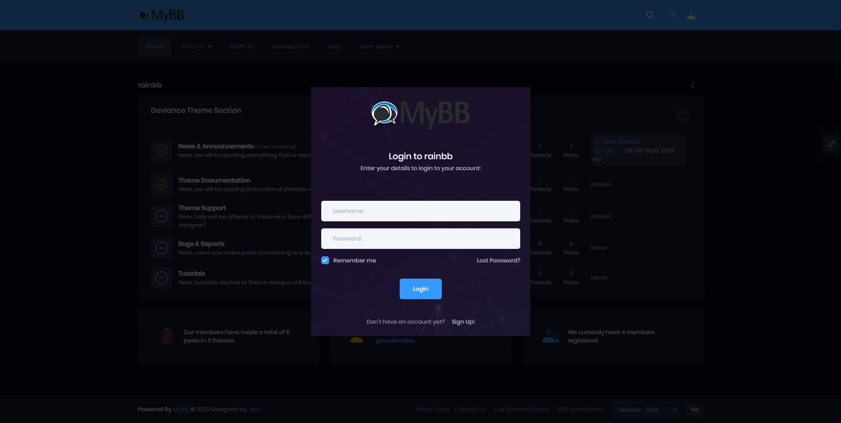Image resolution: width=841 pixels, height=423 pixels.
Task: Expand the More Menu dropdown
Action: [380, 46]
